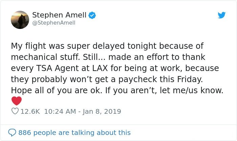Click the red heart emoji in the tweet

coord(17,101)
